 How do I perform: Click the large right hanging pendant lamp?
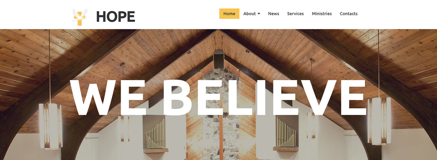(379, 121)
